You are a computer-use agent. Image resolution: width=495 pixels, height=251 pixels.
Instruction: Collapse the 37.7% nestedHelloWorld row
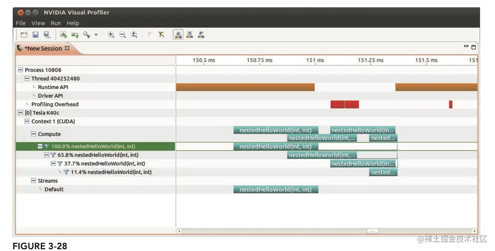click(53, 164)
